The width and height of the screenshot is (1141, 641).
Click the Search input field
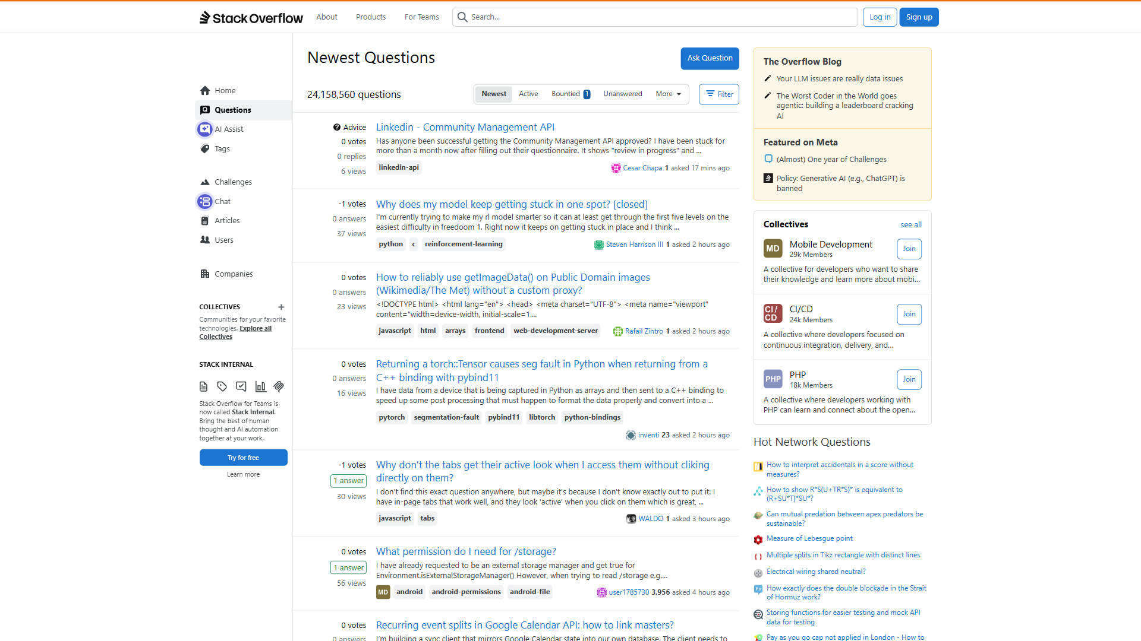[x=655, y=17]
